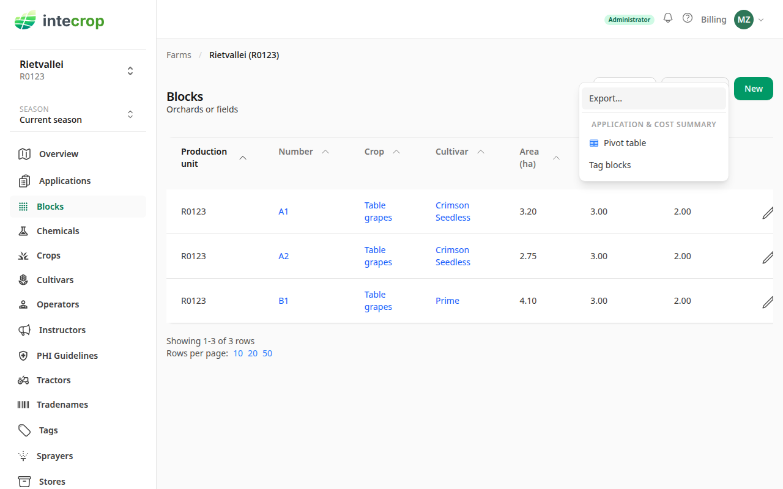Screen dimensions: 783x489
Task: Click the Chemicals flask icon
Action: [x=23, y=231]
